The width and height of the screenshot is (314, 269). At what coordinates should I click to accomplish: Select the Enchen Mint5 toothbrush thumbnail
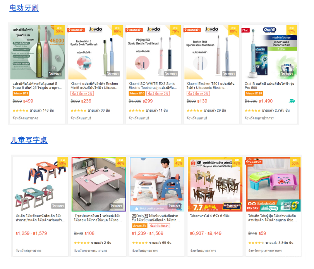click(95, 52)
